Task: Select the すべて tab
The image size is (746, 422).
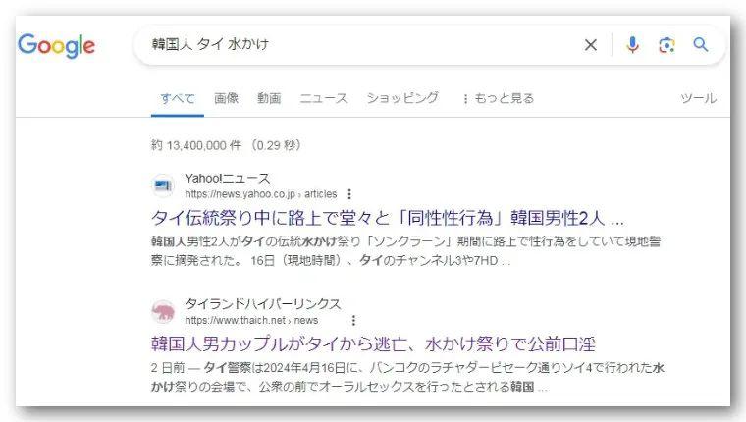Action: pos(178,98)
